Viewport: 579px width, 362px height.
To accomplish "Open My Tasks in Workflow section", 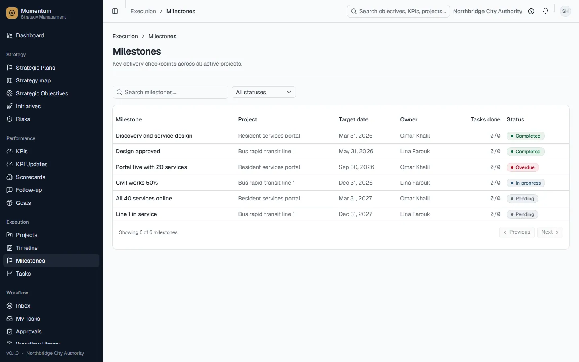I will pos(51,319).
